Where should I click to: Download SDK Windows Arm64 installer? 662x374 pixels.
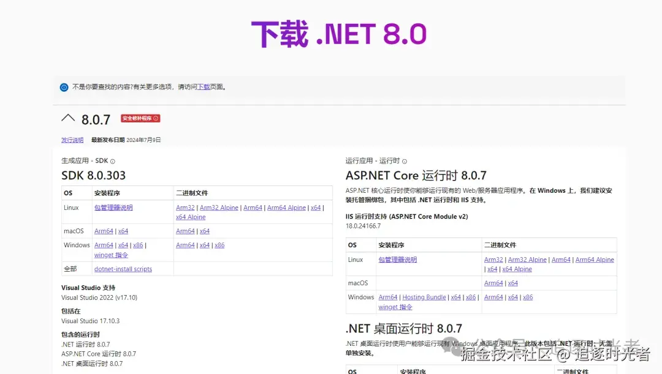click(104, 245)
